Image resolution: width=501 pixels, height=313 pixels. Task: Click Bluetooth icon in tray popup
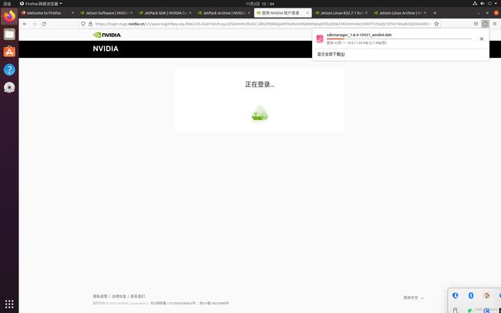tap(471, 295)
